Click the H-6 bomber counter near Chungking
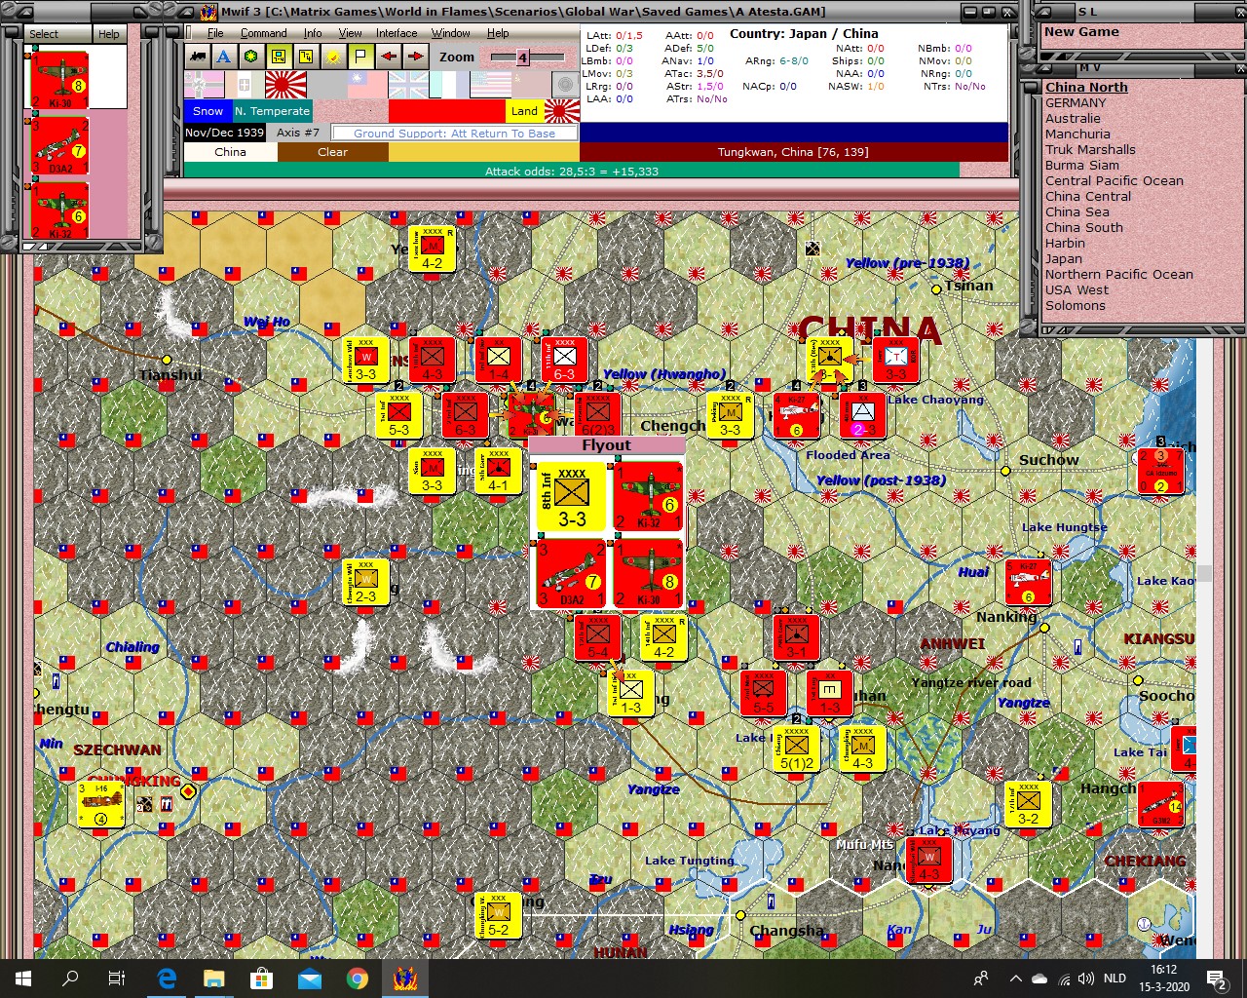Image resolution: width=1247 pixels, height=998 pixels. click(101, 804)
